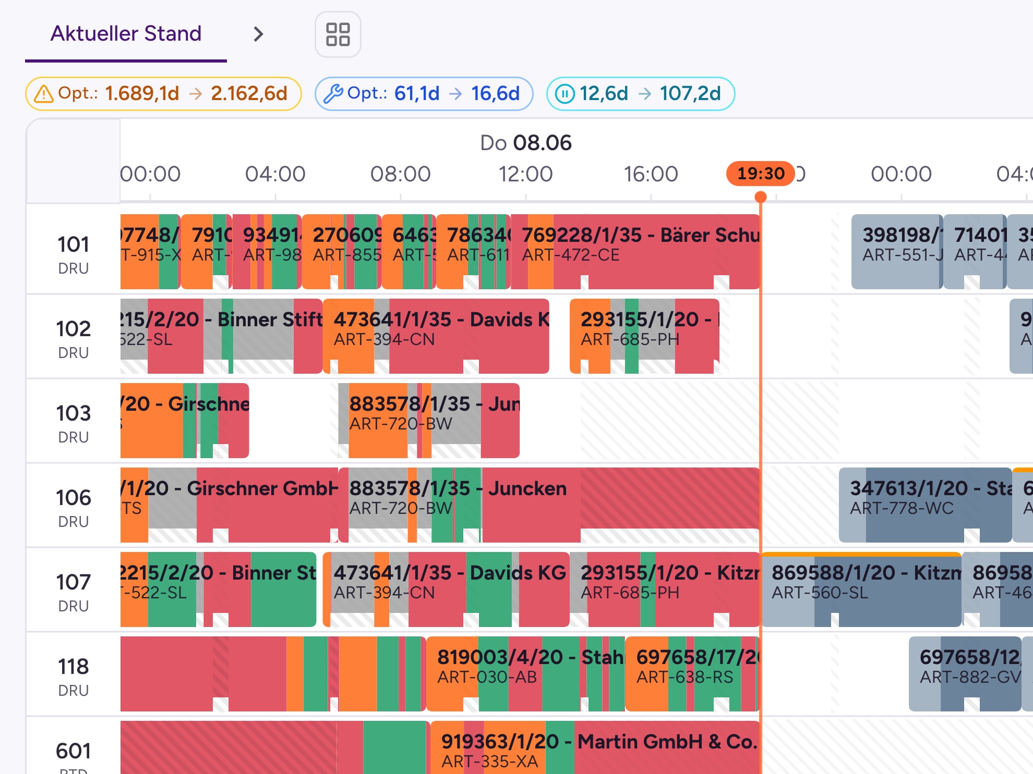This screenshot has width=1033, height=774.
Task: Open job 293155/1/20 ART-685-PH on row 102
Action: coord(644,336)
